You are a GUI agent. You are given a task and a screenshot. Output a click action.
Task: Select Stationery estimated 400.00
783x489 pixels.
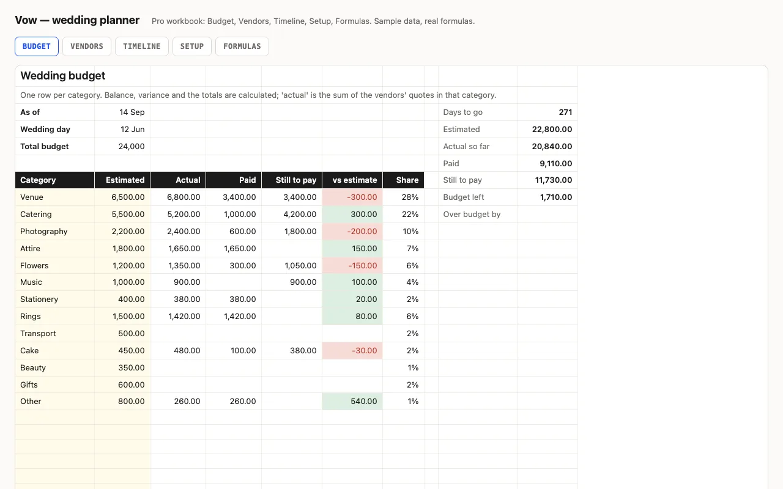coord(122,300)
